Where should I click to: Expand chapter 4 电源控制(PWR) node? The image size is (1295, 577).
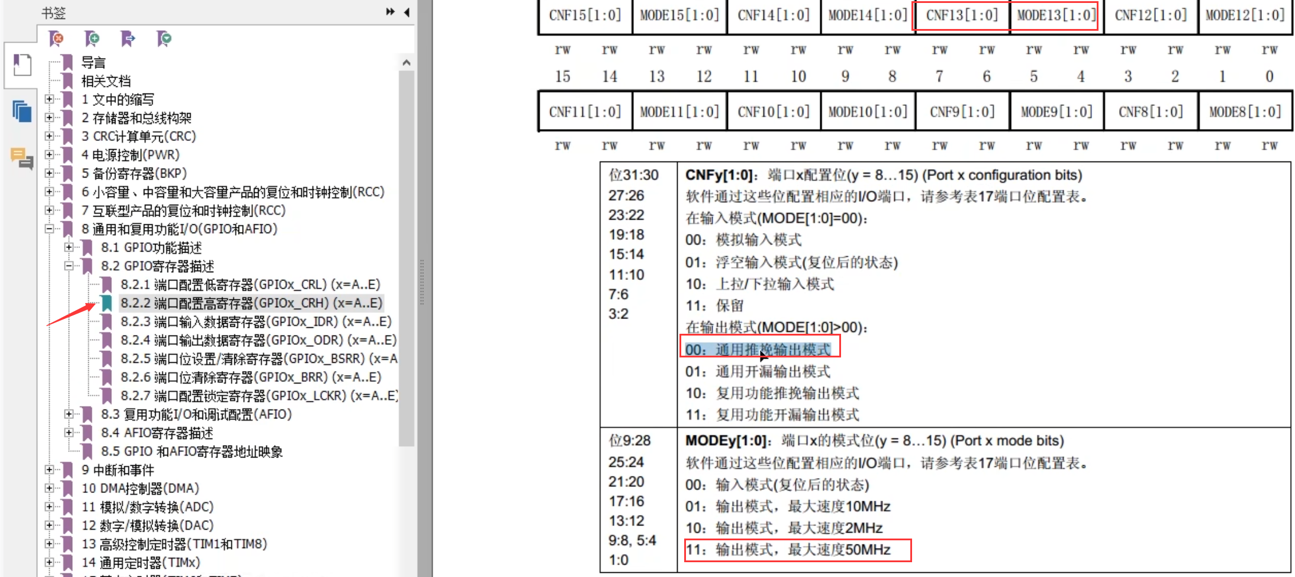click(50, 155)
